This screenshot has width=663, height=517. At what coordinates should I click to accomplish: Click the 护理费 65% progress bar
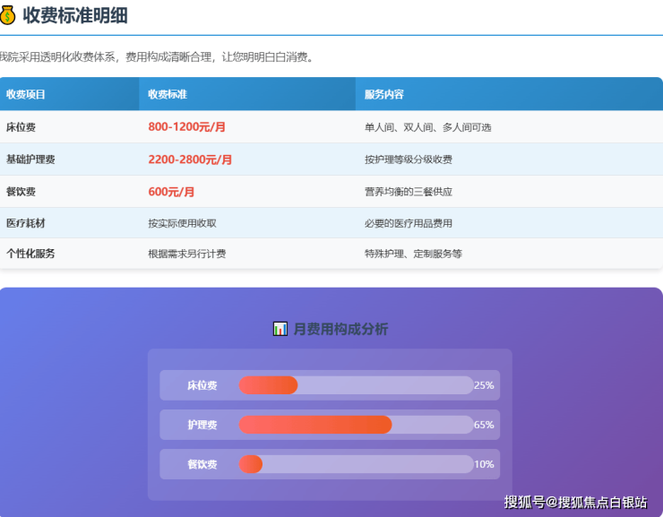click(x=356, y=425)
